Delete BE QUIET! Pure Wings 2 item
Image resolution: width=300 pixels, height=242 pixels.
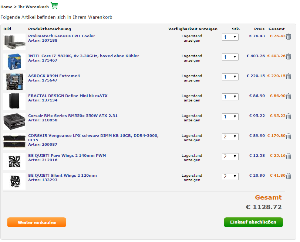point(289,156)
